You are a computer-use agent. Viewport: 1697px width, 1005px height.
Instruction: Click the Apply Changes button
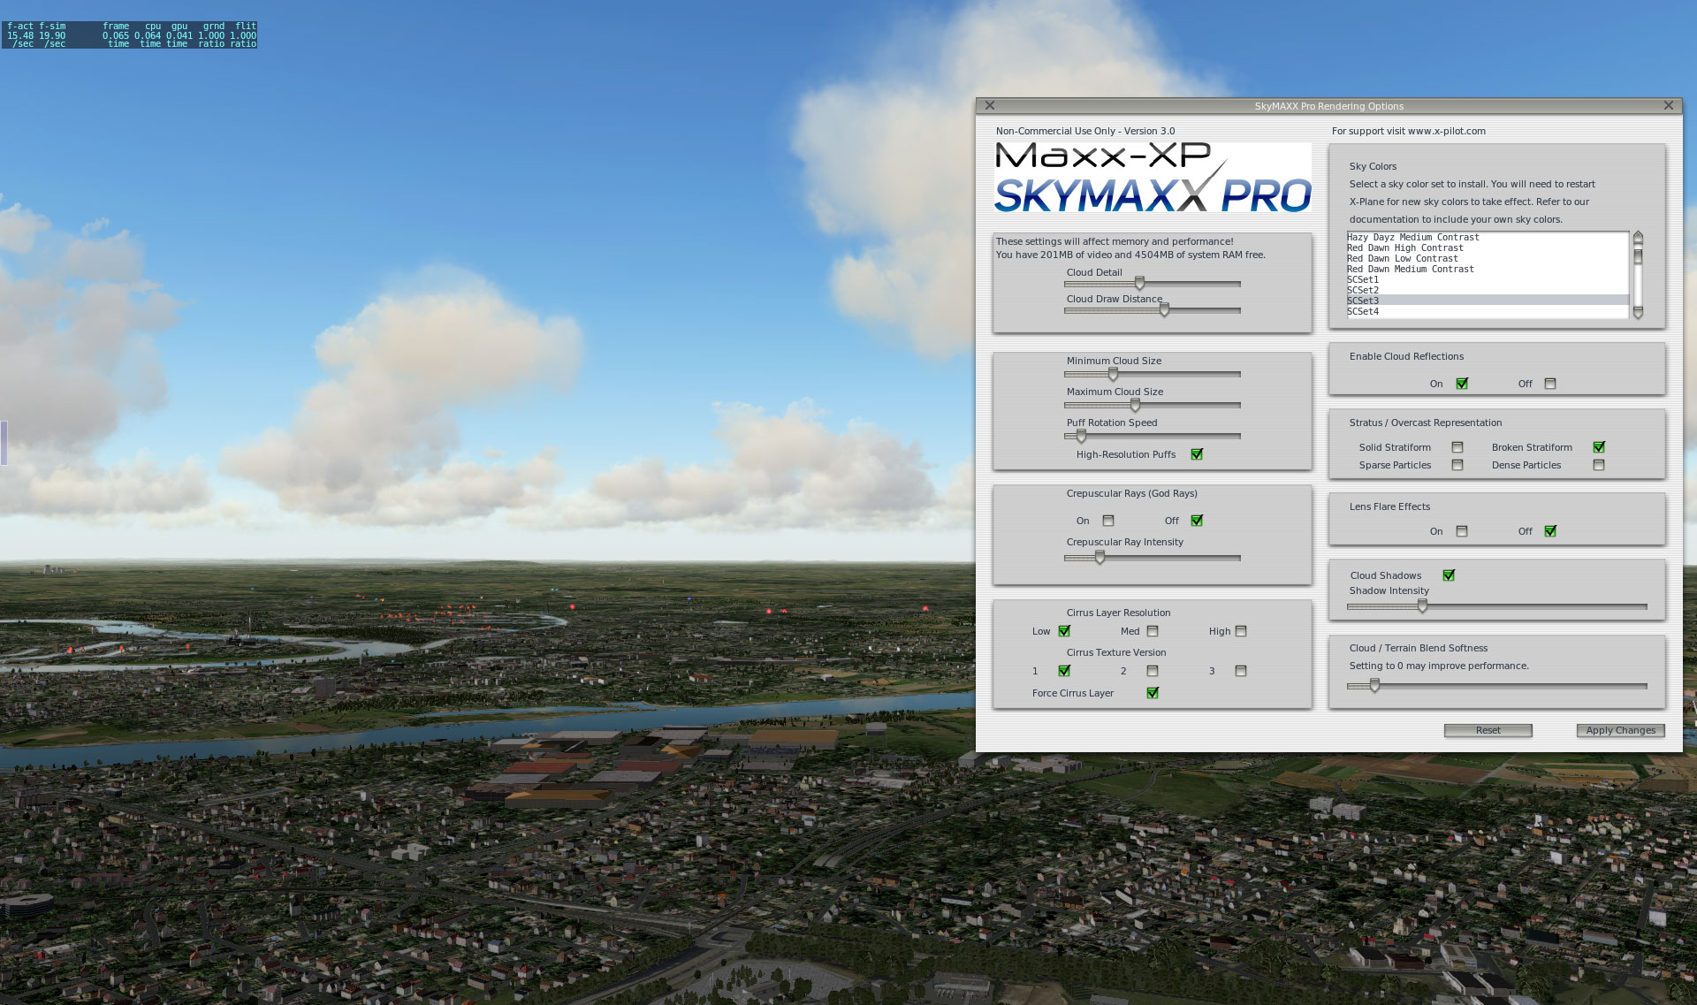(1620, 730)
